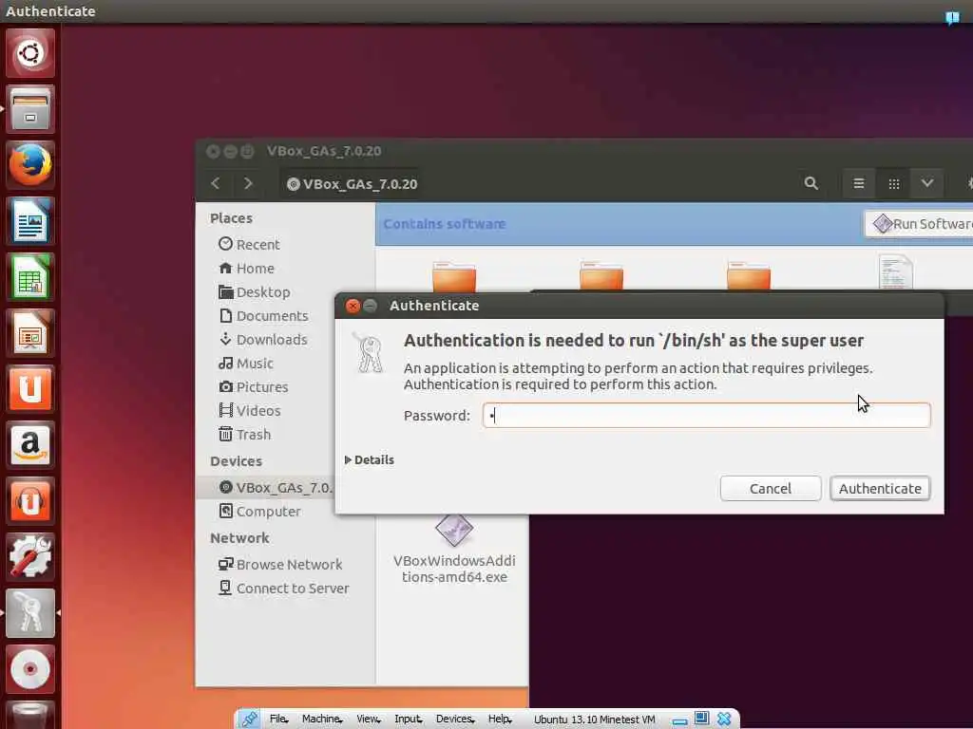The image size is (973, 729).
Task: Select VBox_GAs device in sidebar
Action: pos(265,488)
